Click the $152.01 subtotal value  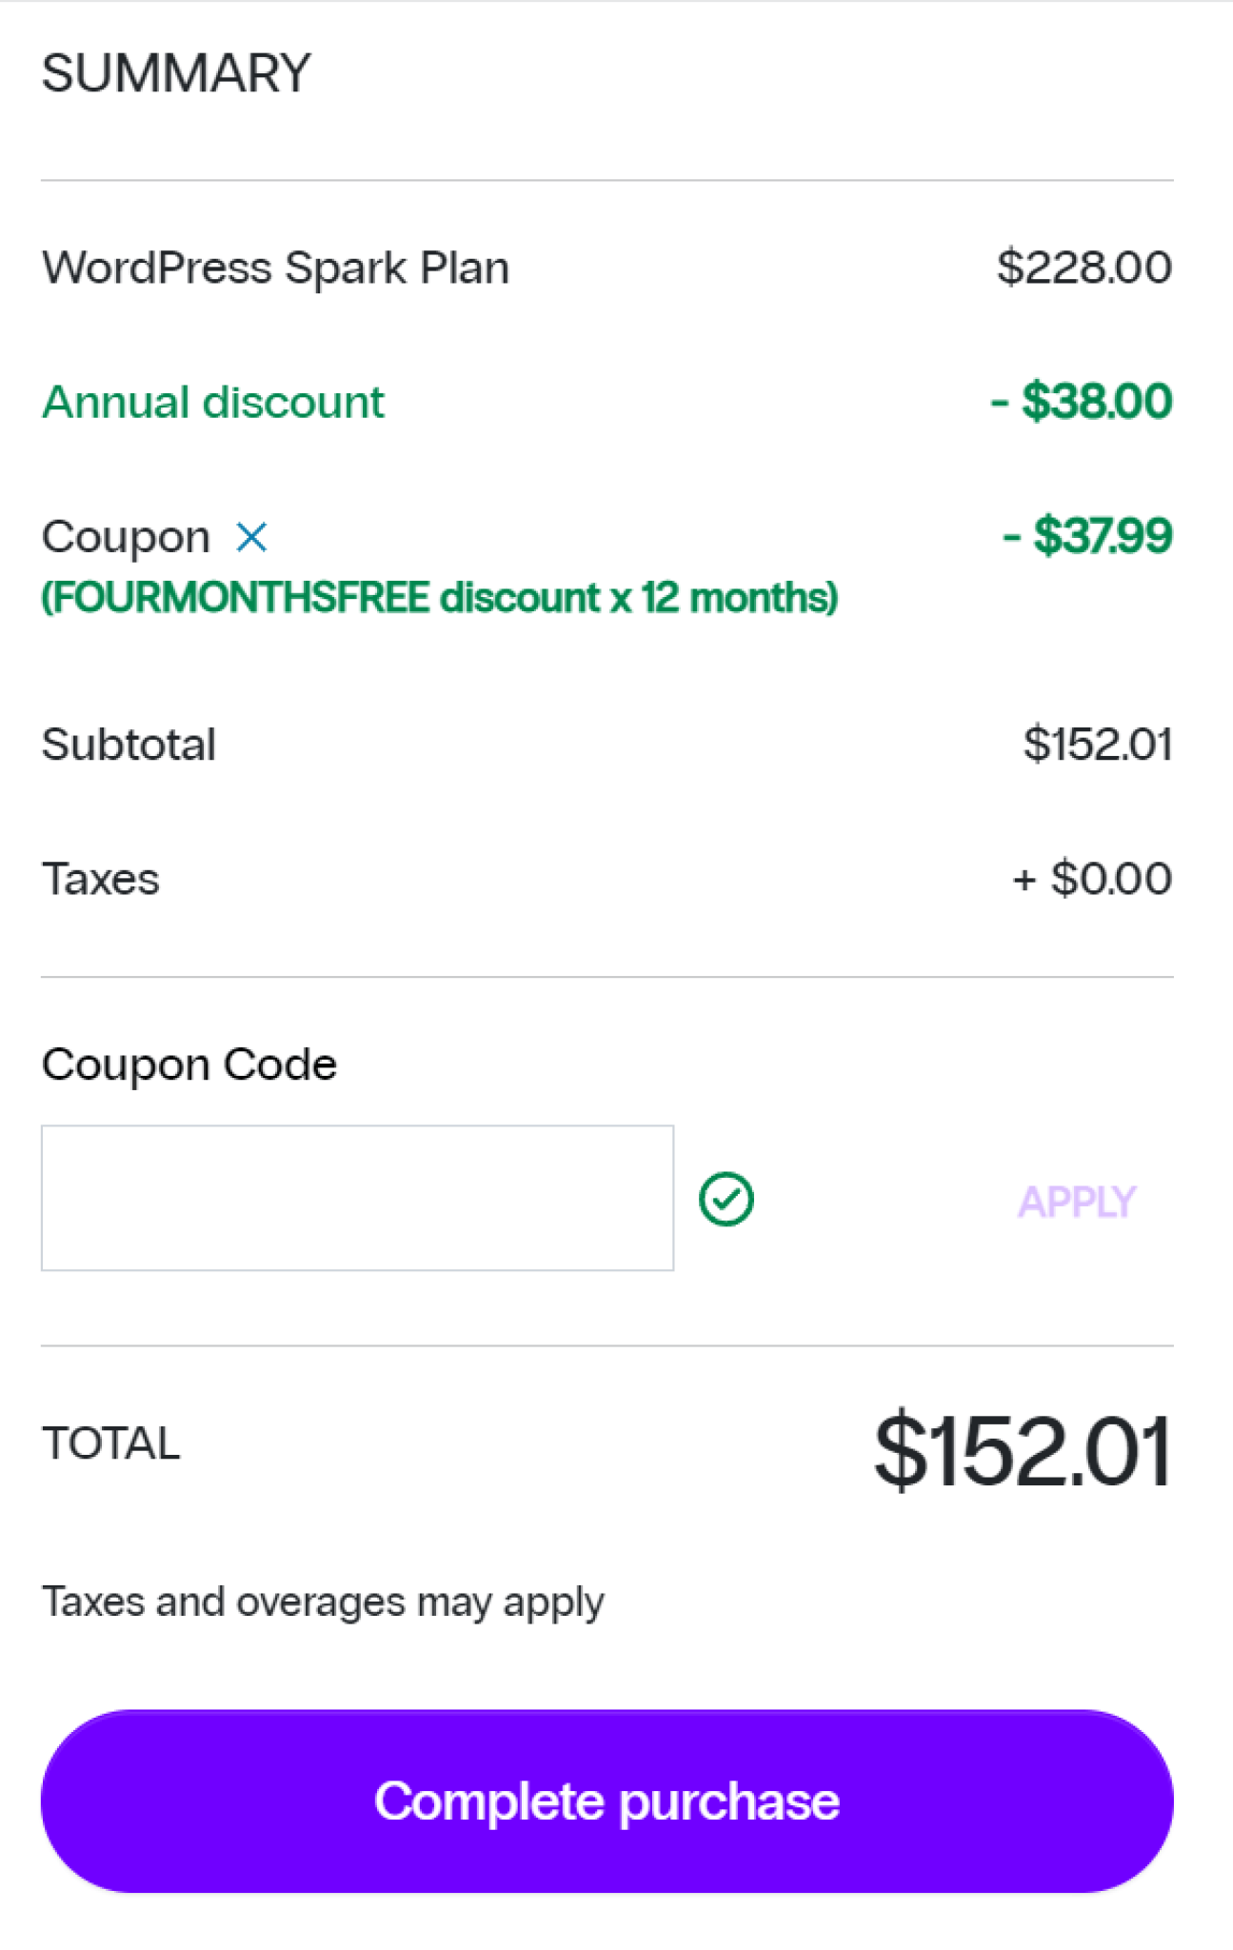(x=1098, y=744)
